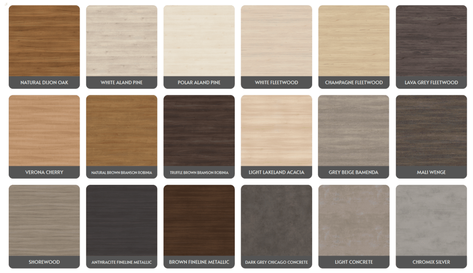Image resolution: width=473 pixels, height=273 pixels.
Task: Select the Natural Dijon Oak swatch
Action: (x=44, y=42)
